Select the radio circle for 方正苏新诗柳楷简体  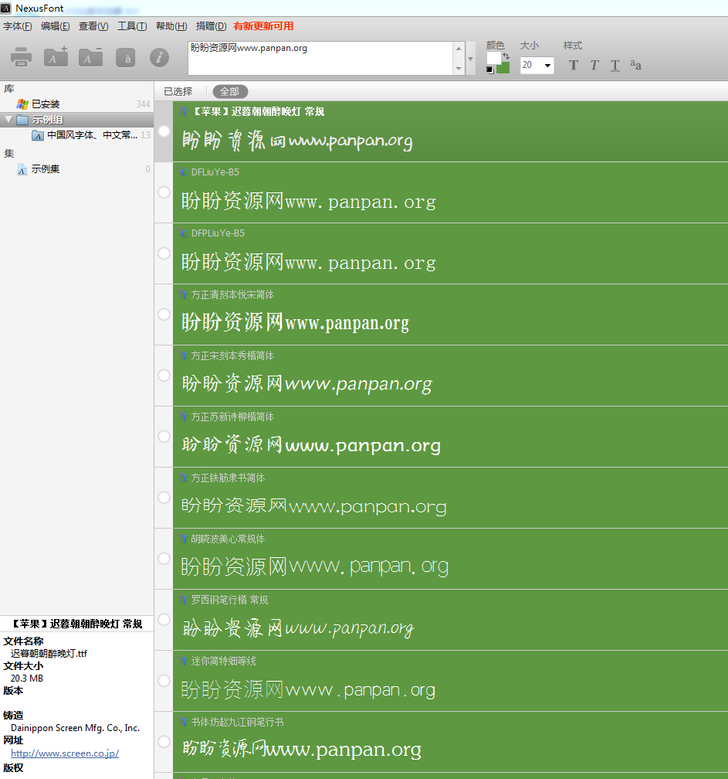coord(164,437)
